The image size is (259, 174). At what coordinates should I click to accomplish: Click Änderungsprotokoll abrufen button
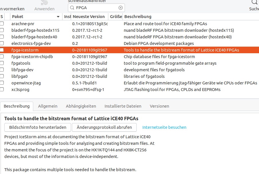tap(104, 127)
